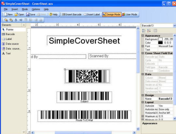Open the Insert menu

click(15, 9)
